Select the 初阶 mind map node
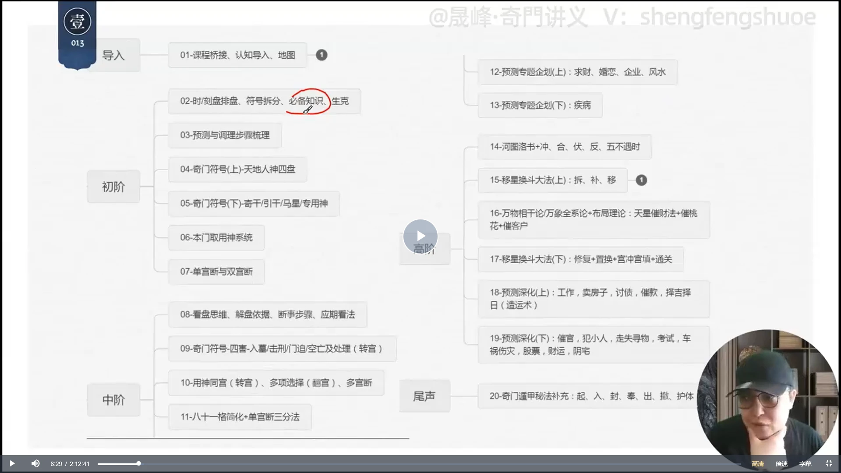841x473 pixels. point(113,187)
